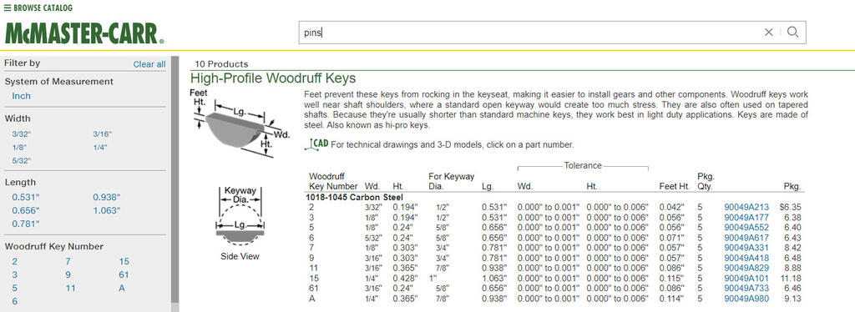This screenshot has height=312, width=855.
Task: Click the magnifying glass search icon
Action: point(793,33)
